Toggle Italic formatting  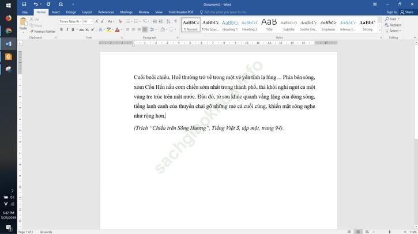tap(67, 29)
